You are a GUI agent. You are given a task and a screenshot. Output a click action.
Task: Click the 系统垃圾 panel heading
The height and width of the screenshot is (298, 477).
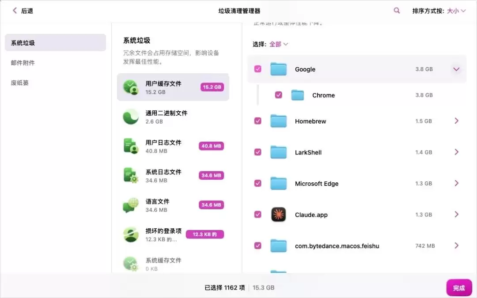coord(136,41)
